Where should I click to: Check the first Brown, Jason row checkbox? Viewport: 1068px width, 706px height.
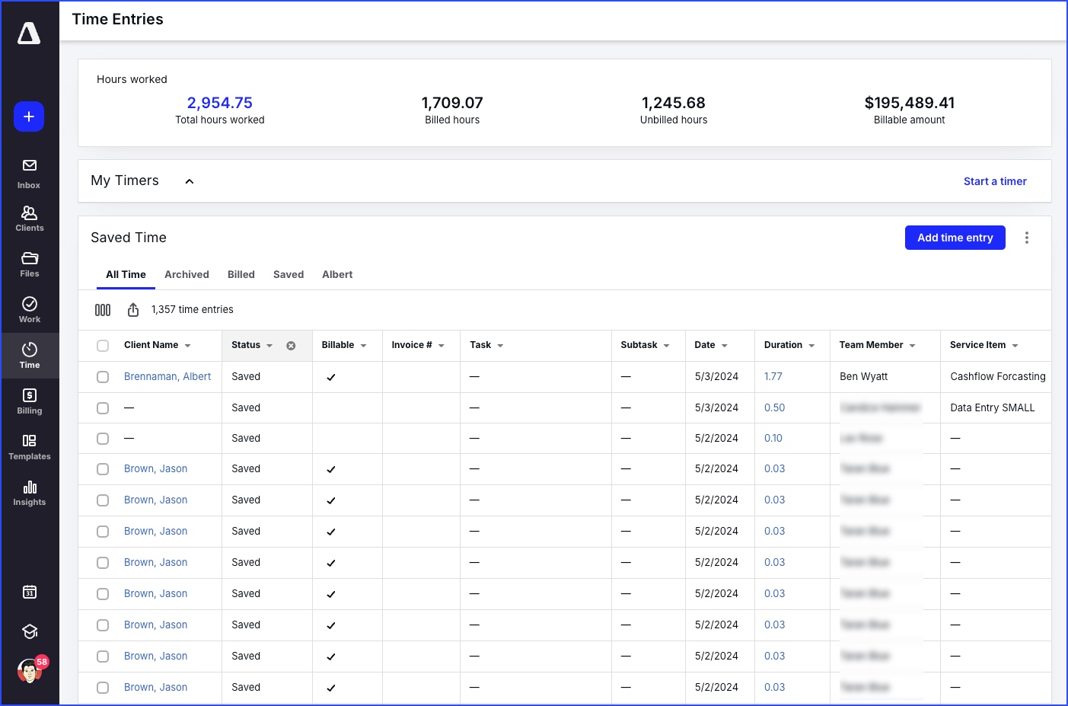click(103, 469)
